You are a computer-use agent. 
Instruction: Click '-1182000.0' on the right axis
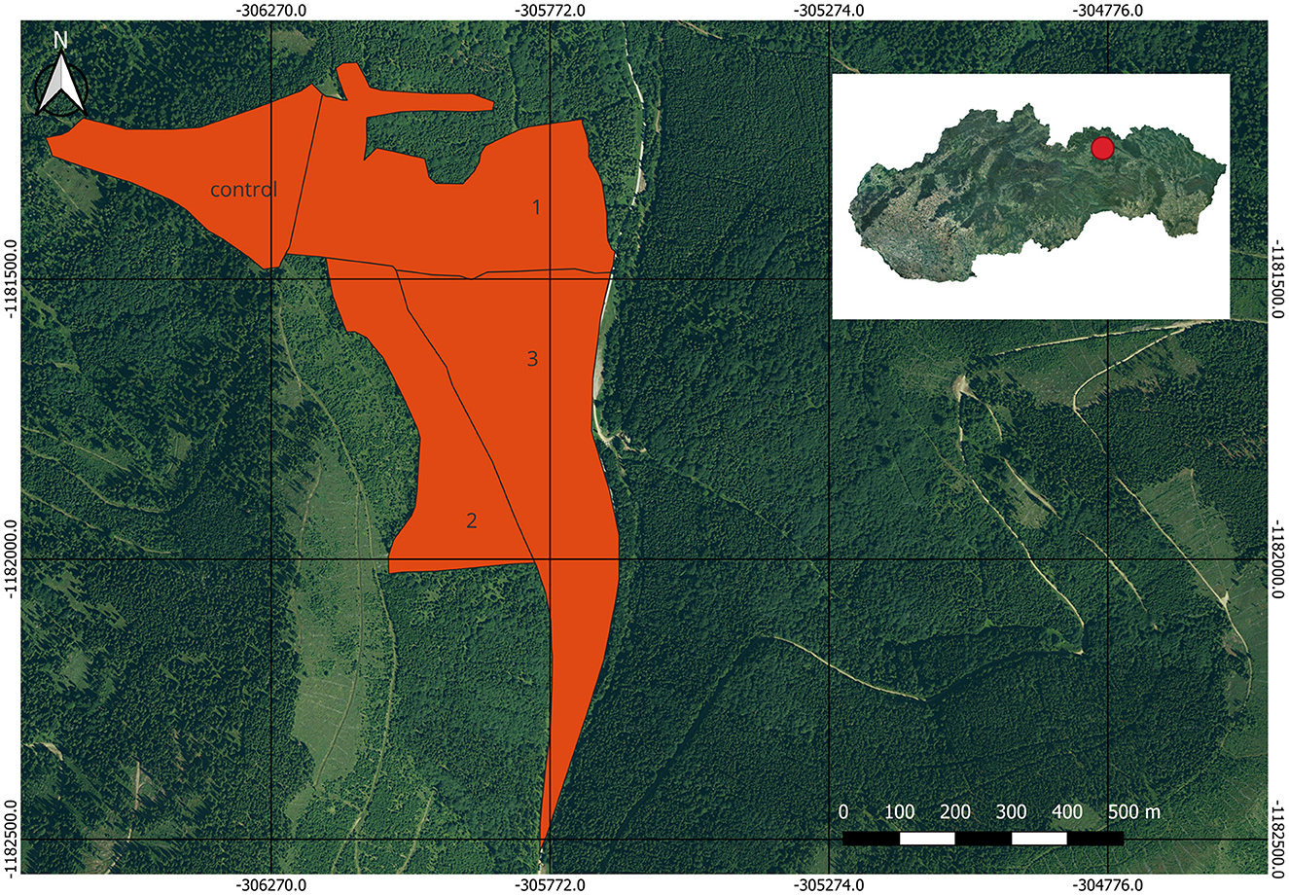click(1278, 558)
